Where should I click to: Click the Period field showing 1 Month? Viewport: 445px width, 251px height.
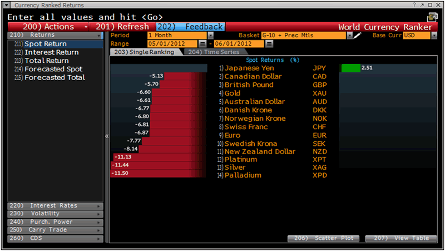[x=177, y=35]
